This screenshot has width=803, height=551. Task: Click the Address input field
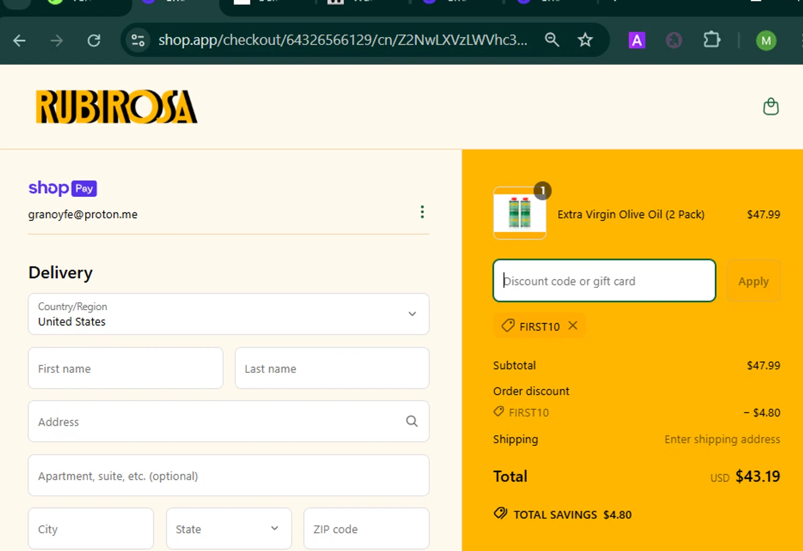click(229, 422)
